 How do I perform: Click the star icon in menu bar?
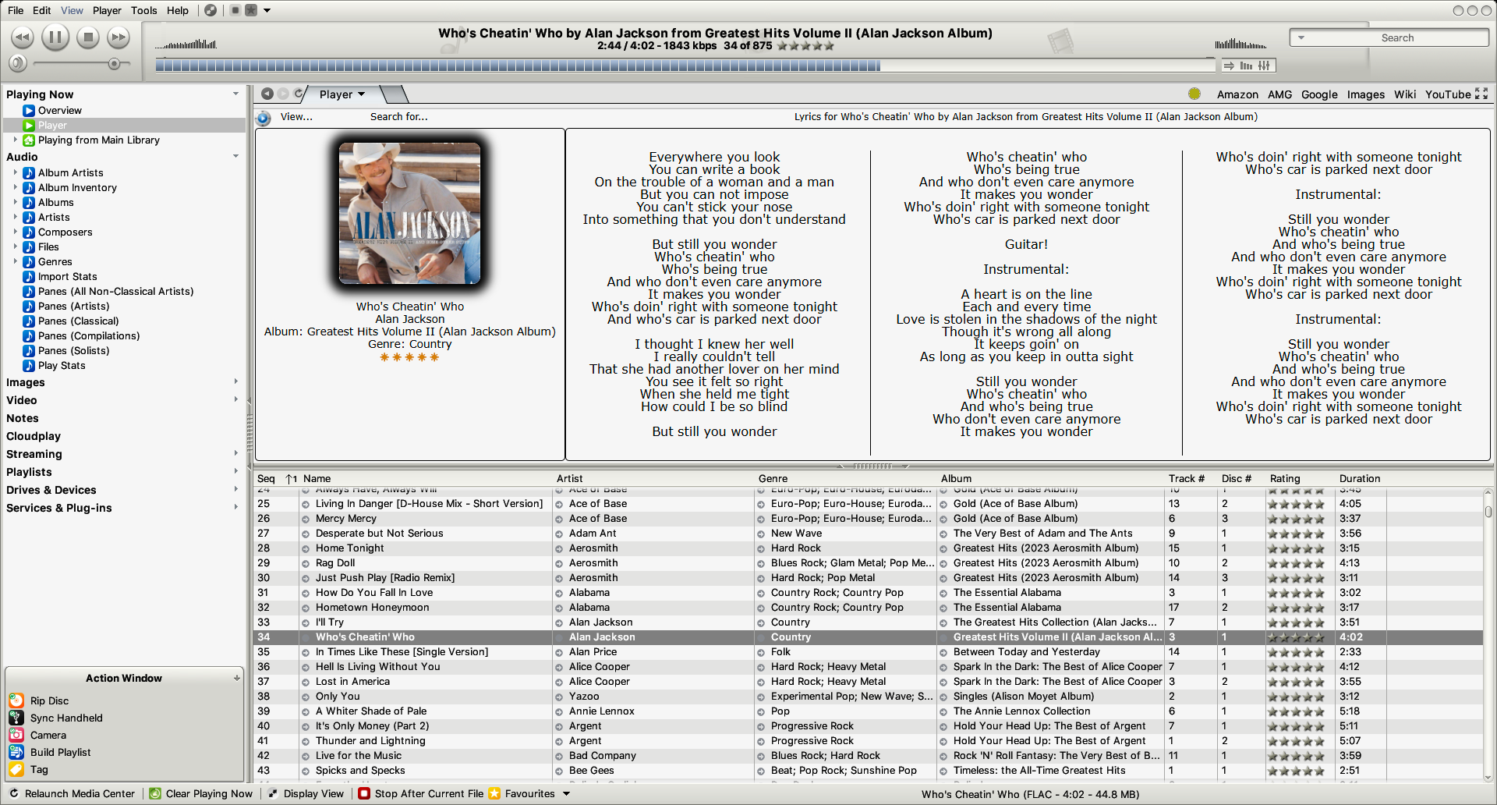tap(251, 10)
